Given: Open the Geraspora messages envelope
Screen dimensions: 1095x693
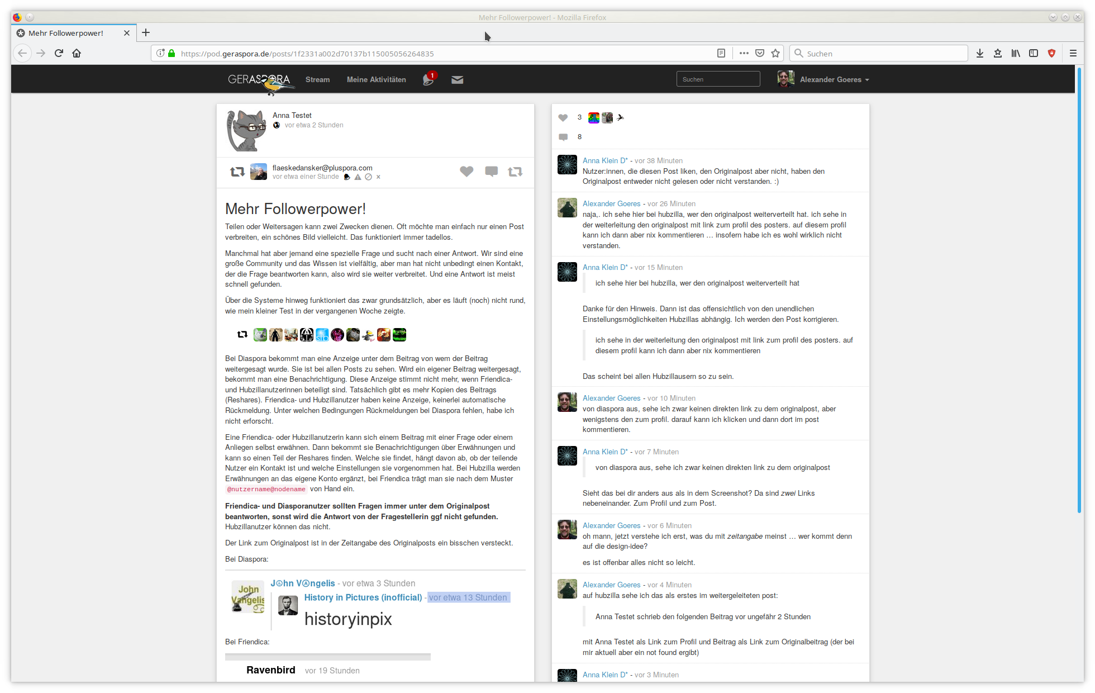Looking at the screenshot, I should point(457,79).
